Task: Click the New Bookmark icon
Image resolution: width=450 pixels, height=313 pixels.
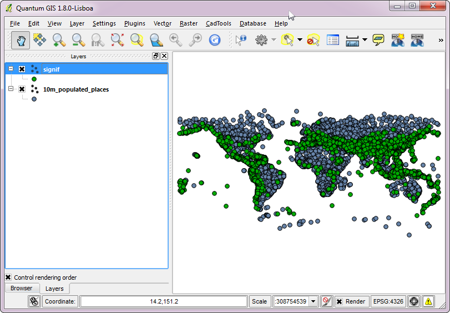Action: 398,40
